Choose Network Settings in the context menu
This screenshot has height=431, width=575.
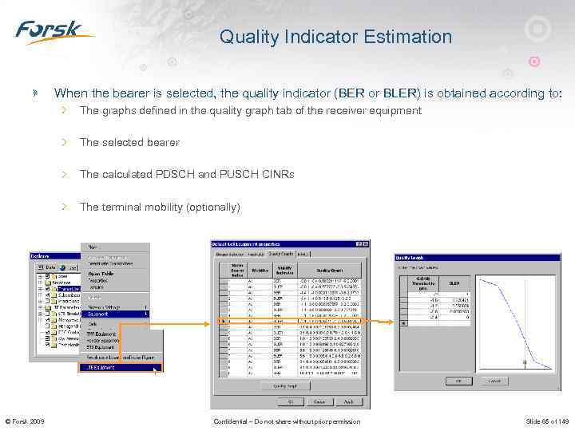pos(115,307)
